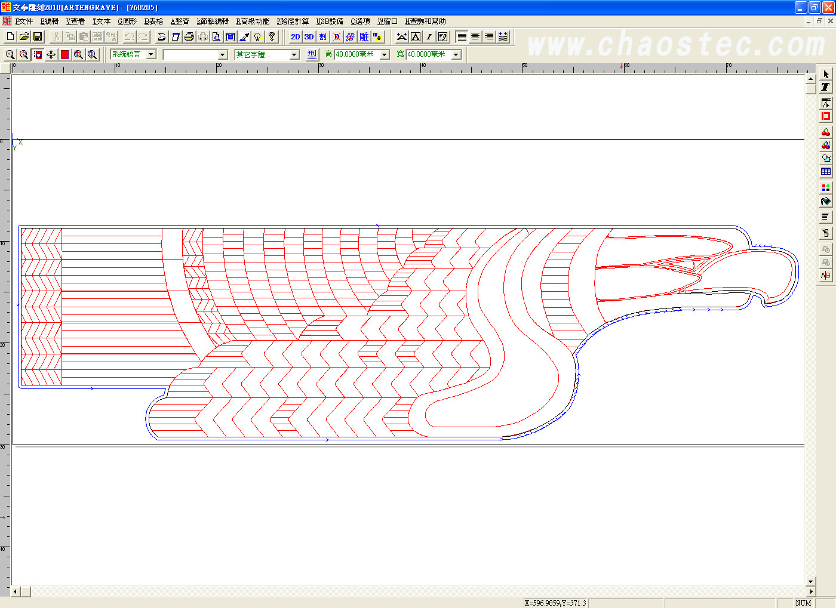Select the boxed letter A text icon

click(x=416, y=36)
